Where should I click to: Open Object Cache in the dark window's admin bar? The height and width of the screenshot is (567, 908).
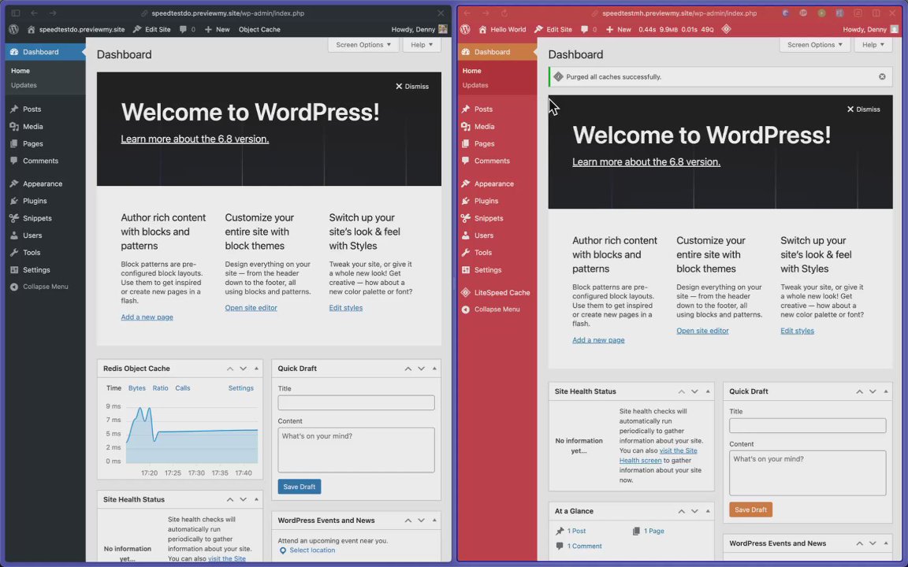tap(259, 29)
